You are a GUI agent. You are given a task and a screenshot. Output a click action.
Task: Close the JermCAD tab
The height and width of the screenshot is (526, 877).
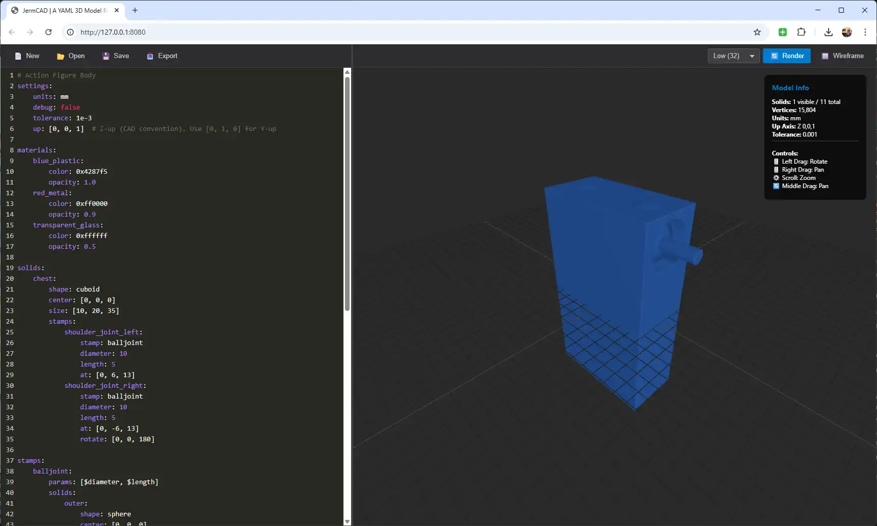(117, 10)
